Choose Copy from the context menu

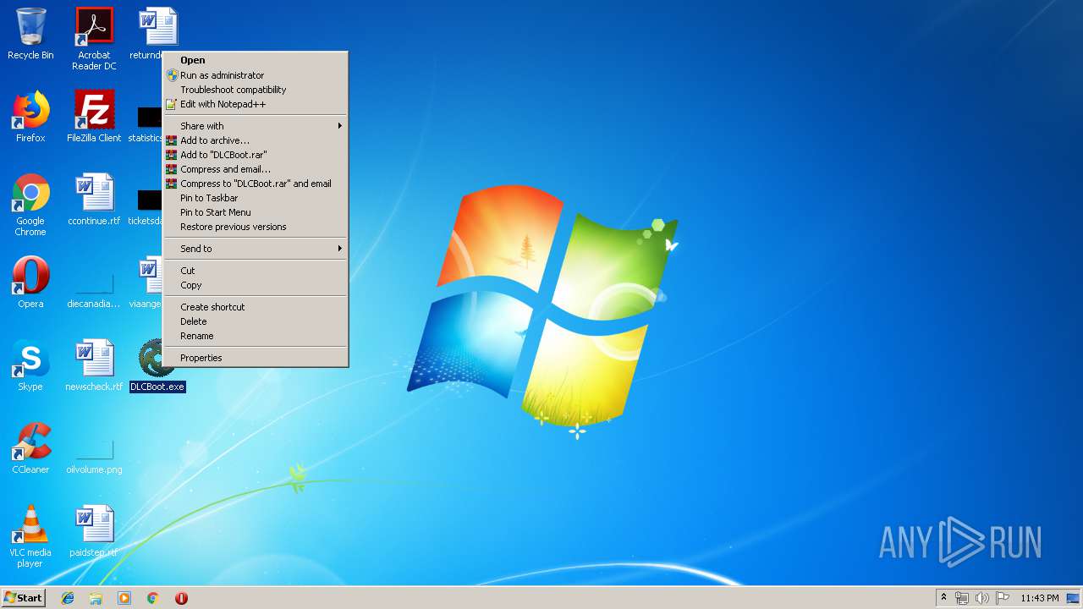256,285
